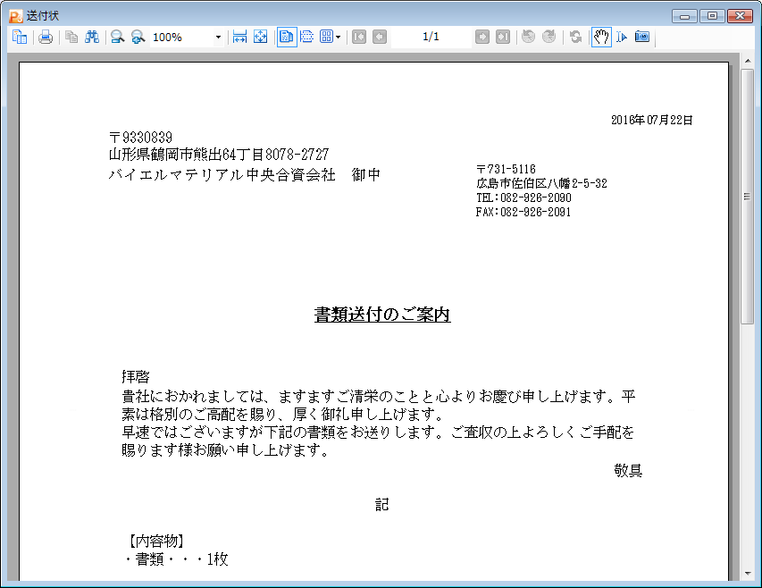The image size is (762, 588).
Task: Click the title bar application icon
Action: coord(15,16)
